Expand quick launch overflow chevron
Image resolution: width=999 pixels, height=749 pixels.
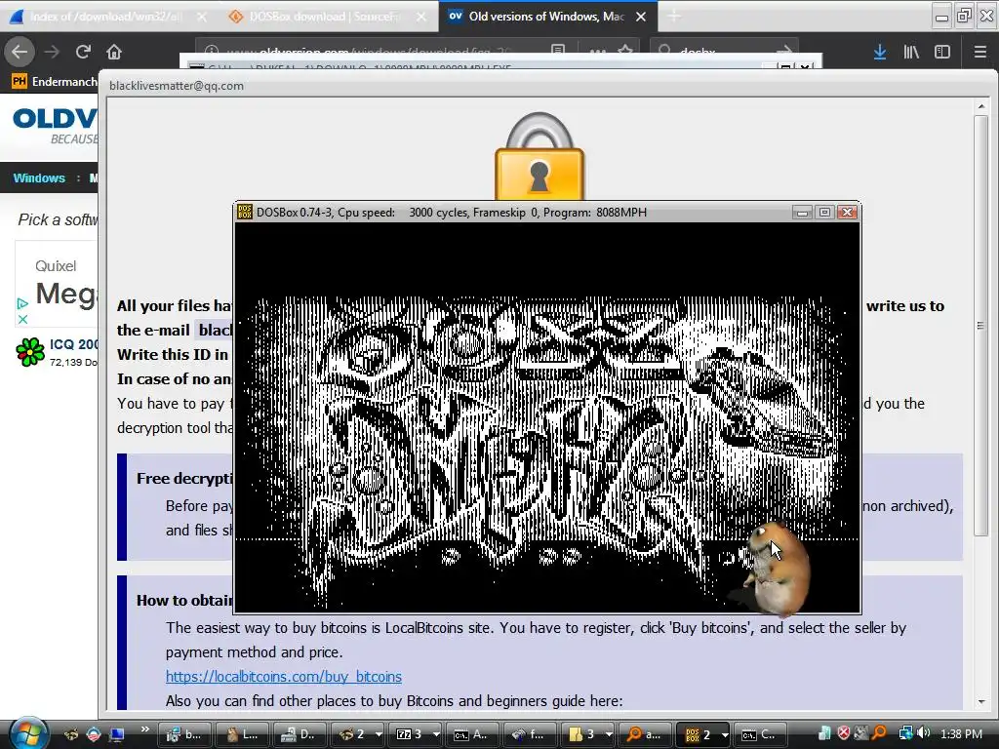pos(145,729)
